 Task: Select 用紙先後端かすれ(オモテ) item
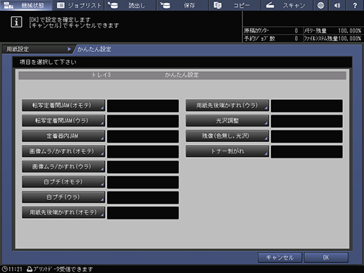click(x=63, y=212)
